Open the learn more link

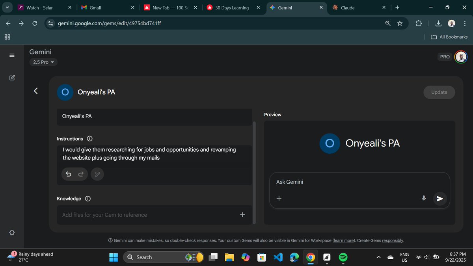[x=343, y=240]
